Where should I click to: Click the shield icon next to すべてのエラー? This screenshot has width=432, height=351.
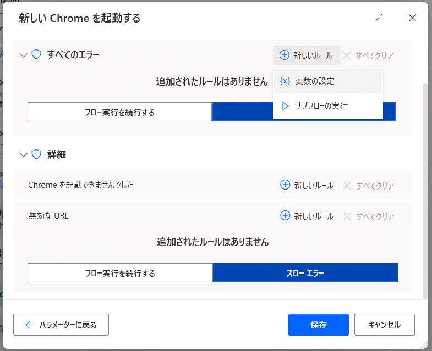click(36, 54)
